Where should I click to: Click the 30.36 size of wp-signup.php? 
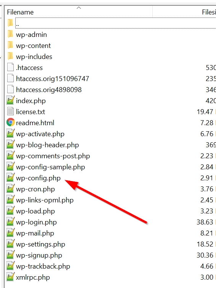pos(205,255)
